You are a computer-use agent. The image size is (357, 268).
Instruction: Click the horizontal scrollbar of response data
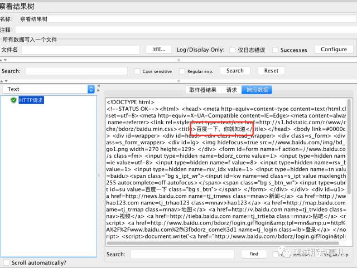(x=223, y=243)
